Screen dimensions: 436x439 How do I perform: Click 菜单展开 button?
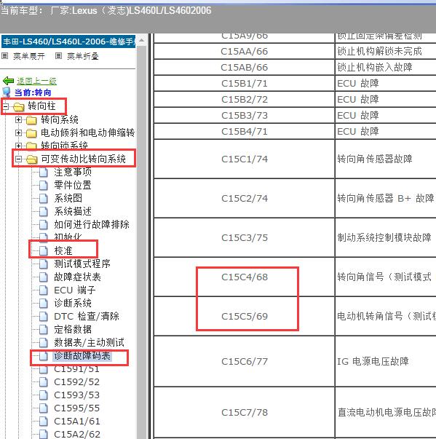point(29,56)
